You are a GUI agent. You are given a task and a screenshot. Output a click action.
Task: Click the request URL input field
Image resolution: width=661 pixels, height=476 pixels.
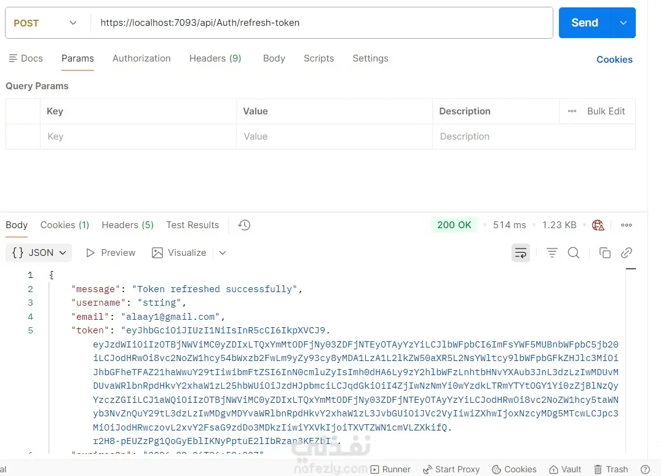click(320, 23)
